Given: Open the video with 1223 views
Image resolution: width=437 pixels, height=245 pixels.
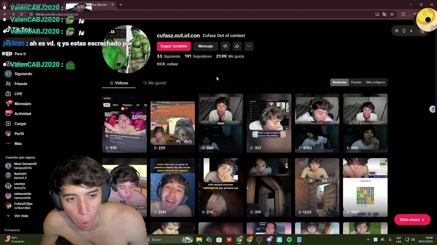Looking at the screenshot, I should point(317,187).
